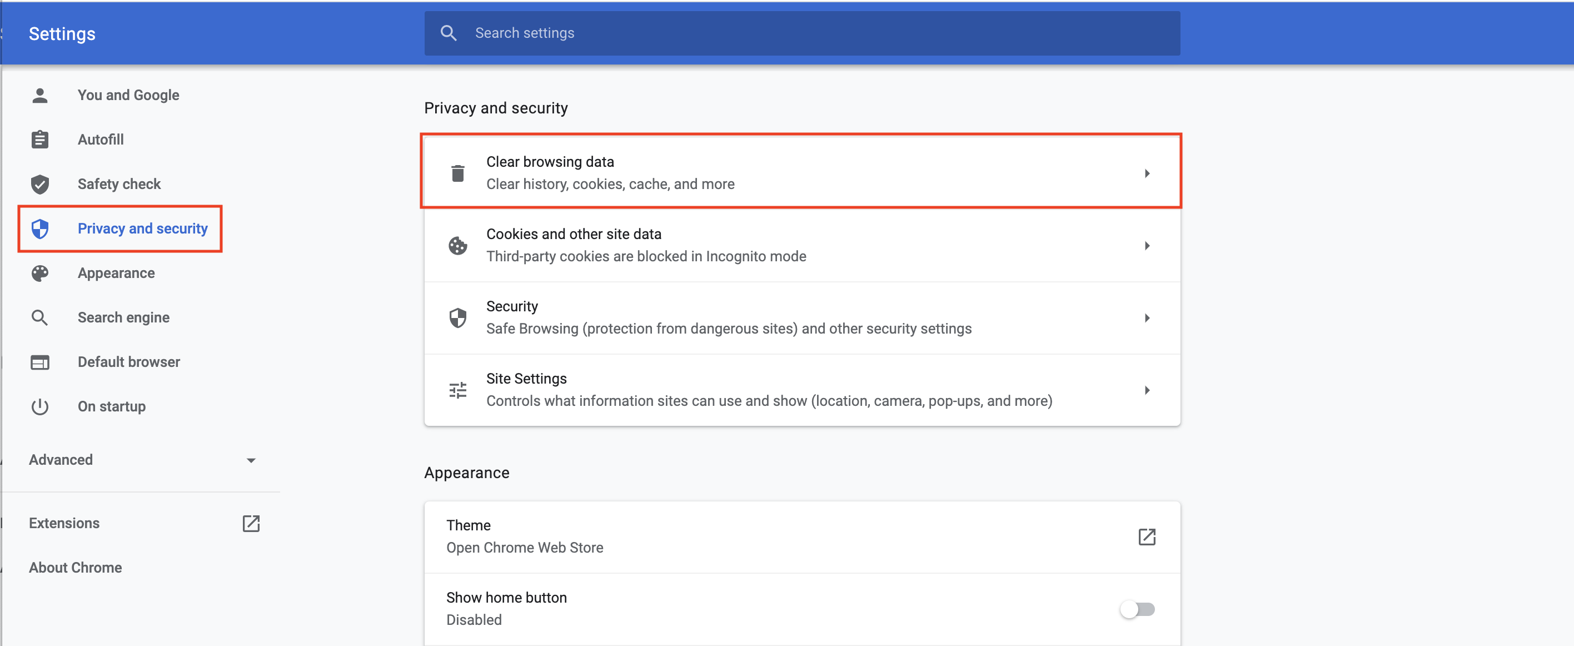Click the Safe Browsing description text
Screen dimensions: 1574x646
click(x=729, y=329)
